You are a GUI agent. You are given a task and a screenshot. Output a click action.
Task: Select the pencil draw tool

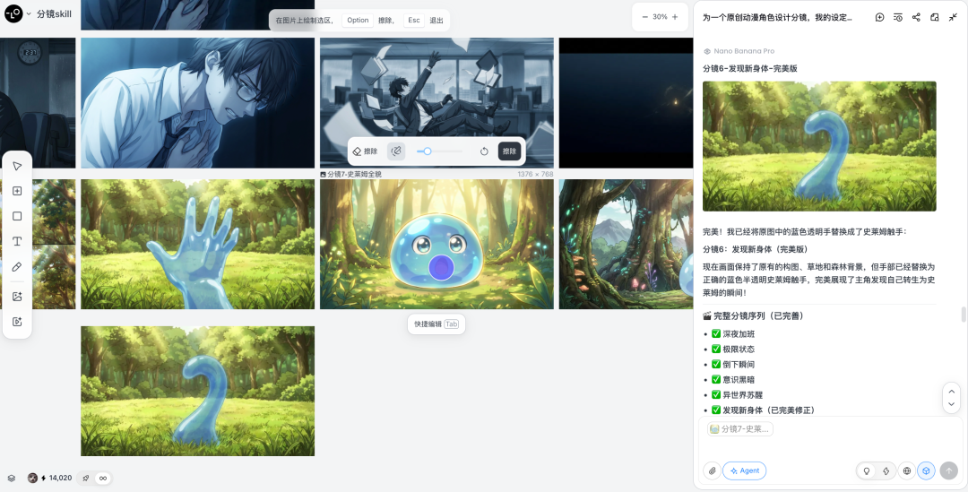17,267
